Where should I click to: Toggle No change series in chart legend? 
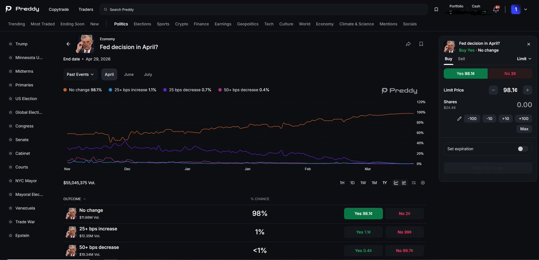click(x=83, y=90)
